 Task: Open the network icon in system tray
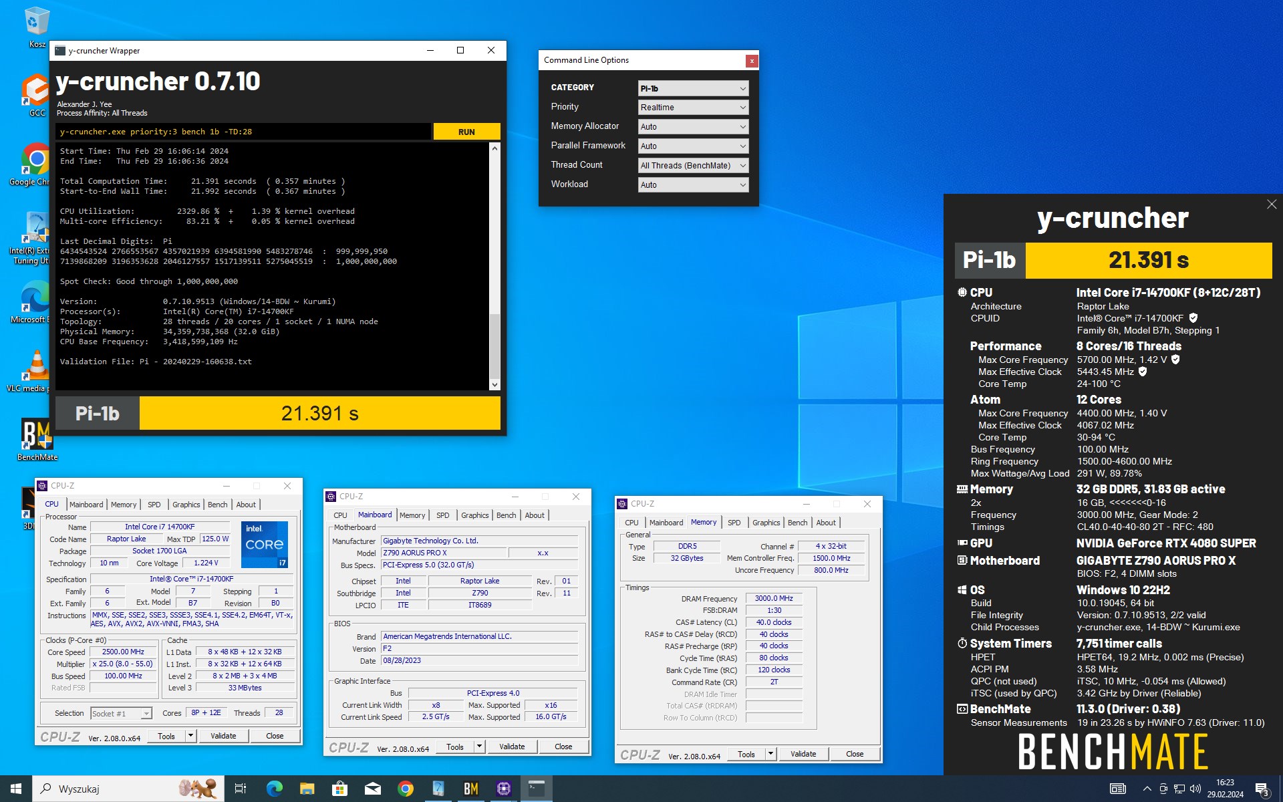point(1179,789)
